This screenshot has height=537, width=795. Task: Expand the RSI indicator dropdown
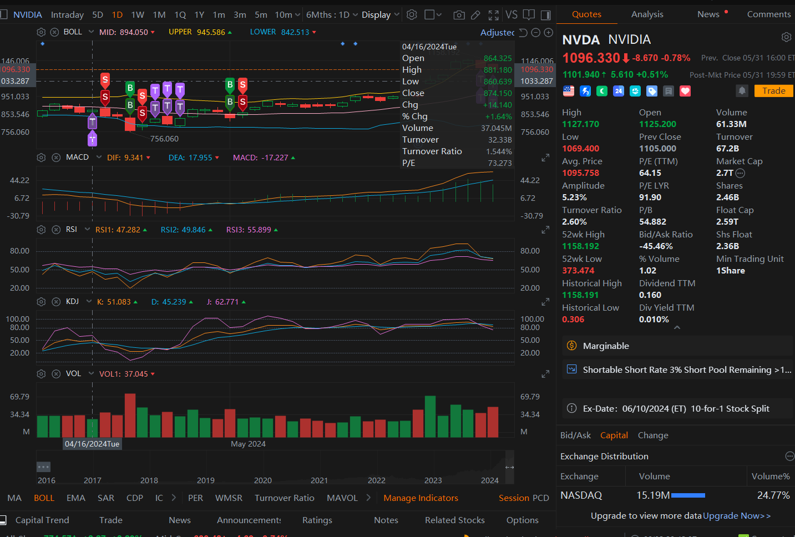pyautogui.click(x=87, y=230)
